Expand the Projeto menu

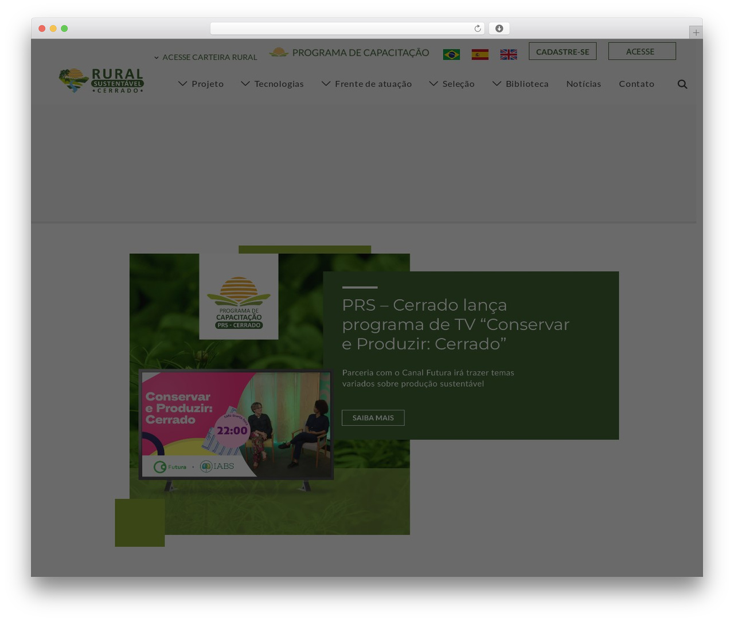(201, 84)
